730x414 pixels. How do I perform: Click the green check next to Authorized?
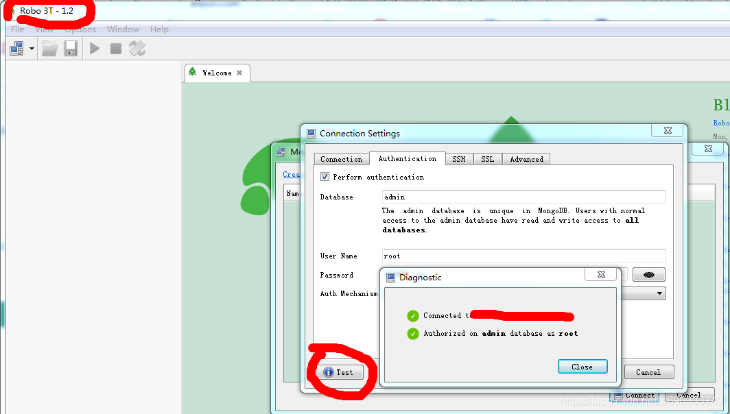click(413, 334)
